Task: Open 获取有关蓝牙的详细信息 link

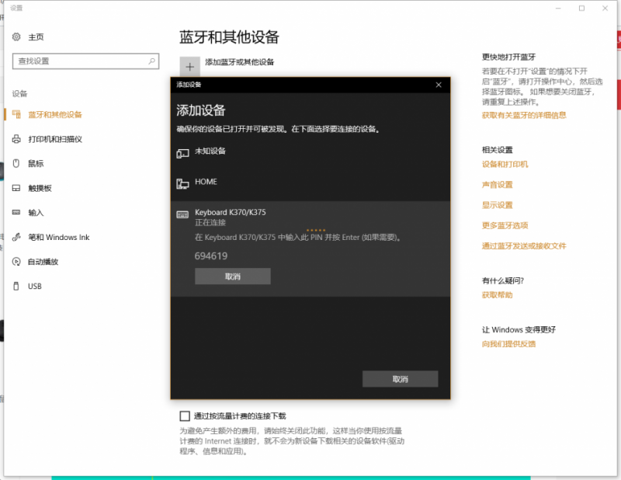Action: [x=523, y=116]
